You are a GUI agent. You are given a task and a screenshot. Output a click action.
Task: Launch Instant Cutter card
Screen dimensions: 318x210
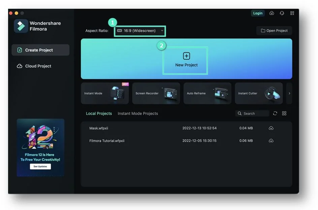259,93
